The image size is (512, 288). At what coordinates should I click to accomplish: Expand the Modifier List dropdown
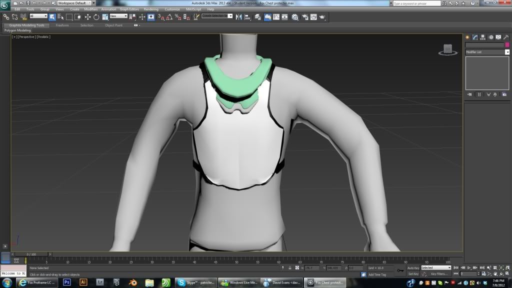[507, 52]
